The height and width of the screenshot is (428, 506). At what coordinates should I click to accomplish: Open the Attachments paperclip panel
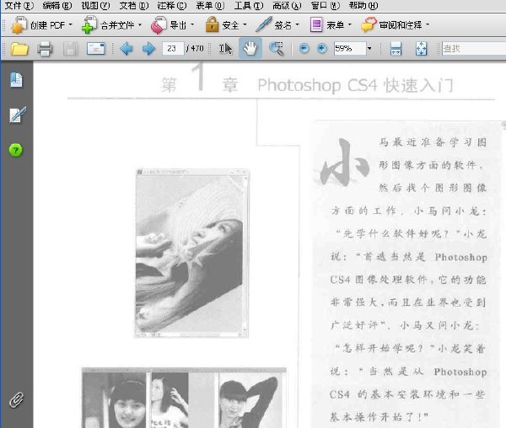coord(17,400)
